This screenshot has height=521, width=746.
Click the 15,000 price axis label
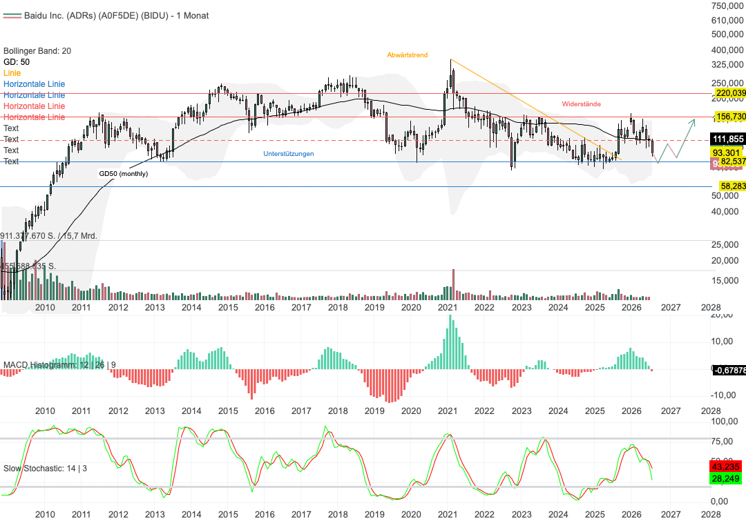point(725,280)
